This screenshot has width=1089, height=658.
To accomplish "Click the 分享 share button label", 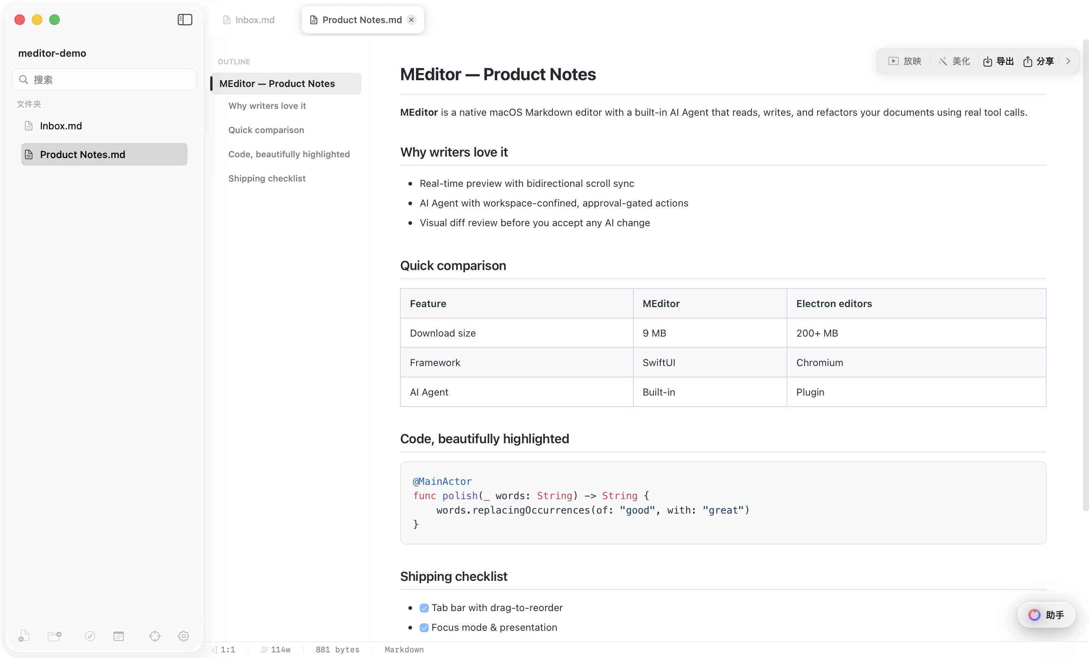I will click(x=1045, y=61).
